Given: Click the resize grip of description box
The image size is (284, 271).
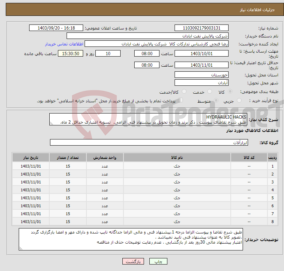Looking at the screenshot, I should (x=51, y=123).
